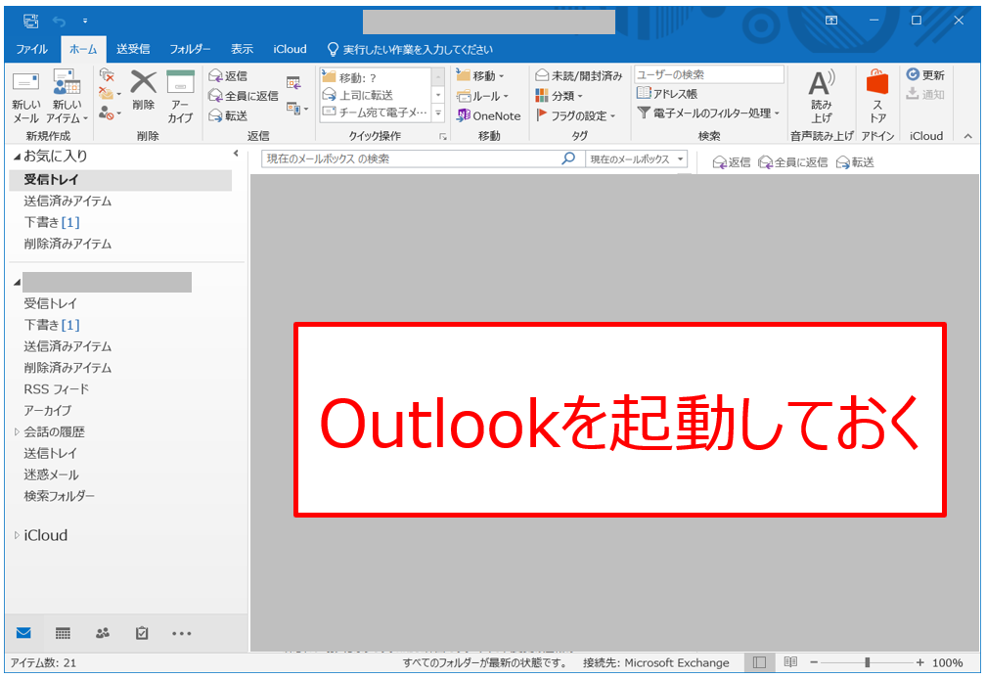This screenshot has height=678, width=986.
Task: Delete the selected item with 削除
Action: click(144, 90)
